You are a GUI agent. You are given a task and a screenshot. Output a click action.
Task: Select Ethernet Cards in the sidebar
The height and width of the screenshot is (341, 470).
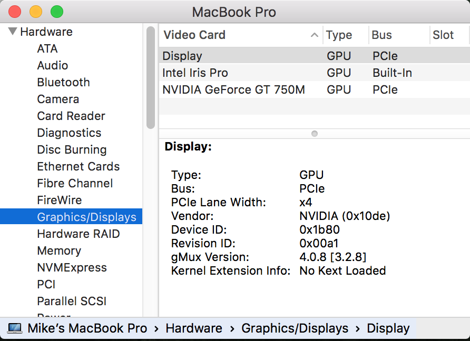tap(78, 166)
